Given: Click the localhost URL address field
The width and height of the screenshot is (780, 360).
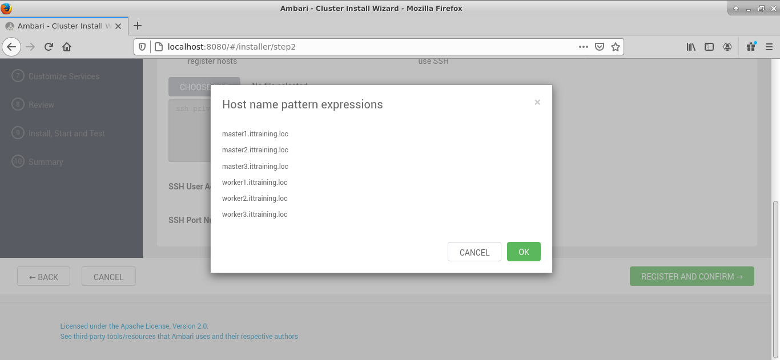Looking at the screenshot, I should tap(365, 47).
